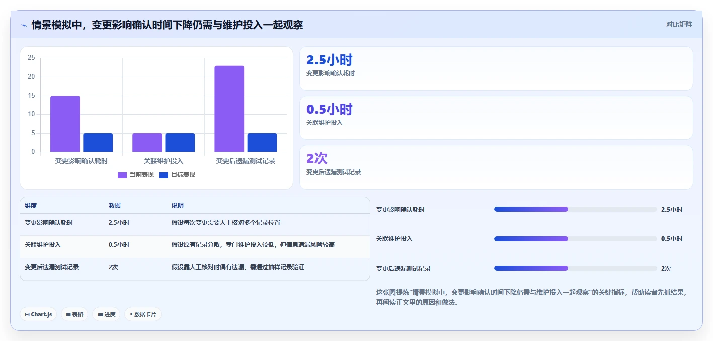Click the 变更影响确认耗时 progress bar
The image size is (713, 341).
(576, 209)
